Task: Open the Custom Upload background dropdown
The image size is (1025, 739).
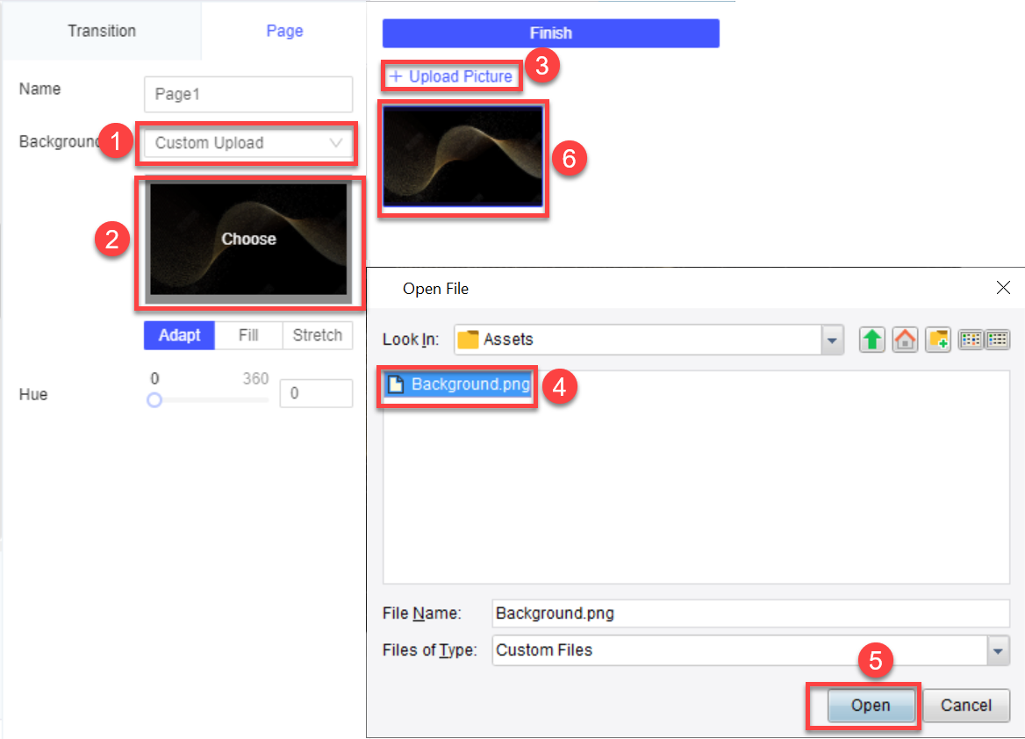Action: point(247,143)
